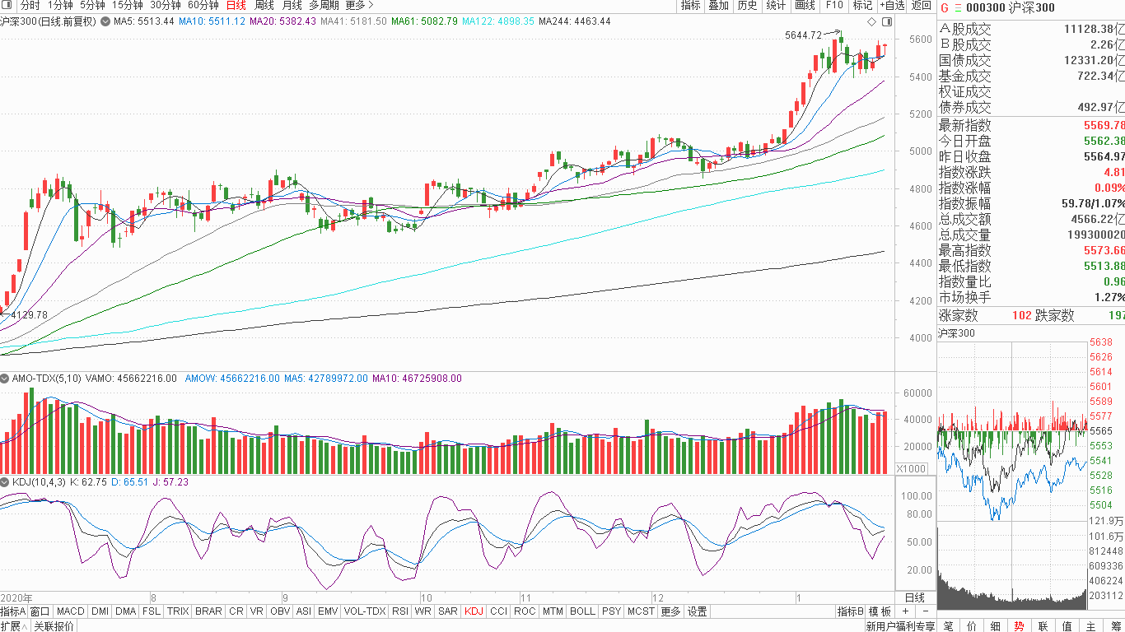The height and width of the screenshot is (632, 1125).
Task: Click the plus zoom-in button at chart bottom
Action: [905, 611]
